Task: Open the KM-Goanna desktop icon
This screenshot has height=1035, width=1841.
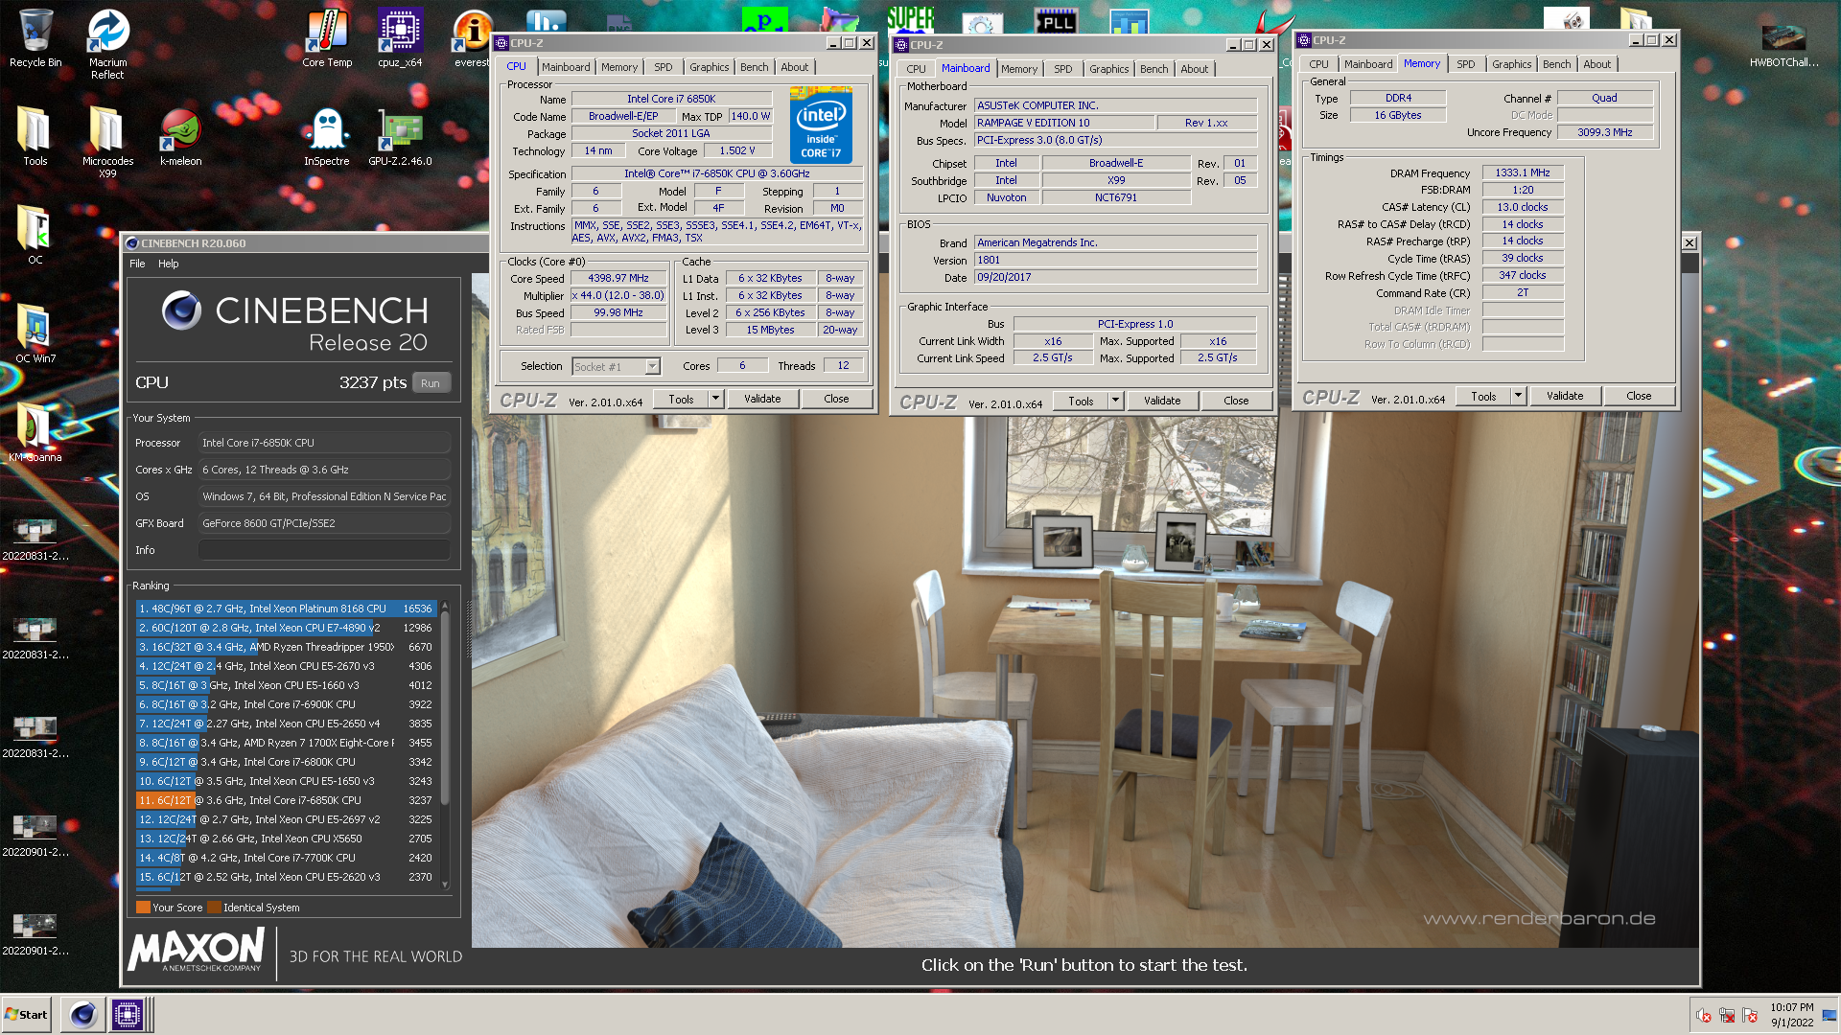Action: (x=35, y=432)
